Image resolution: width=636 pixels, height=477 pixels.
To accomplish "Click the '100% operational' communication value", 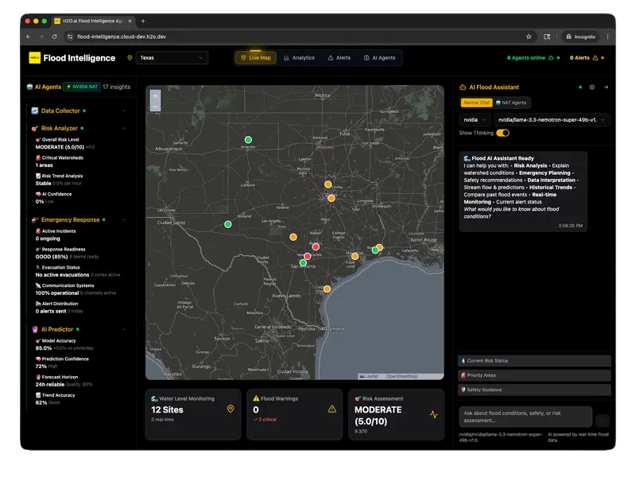I will 56,293.
